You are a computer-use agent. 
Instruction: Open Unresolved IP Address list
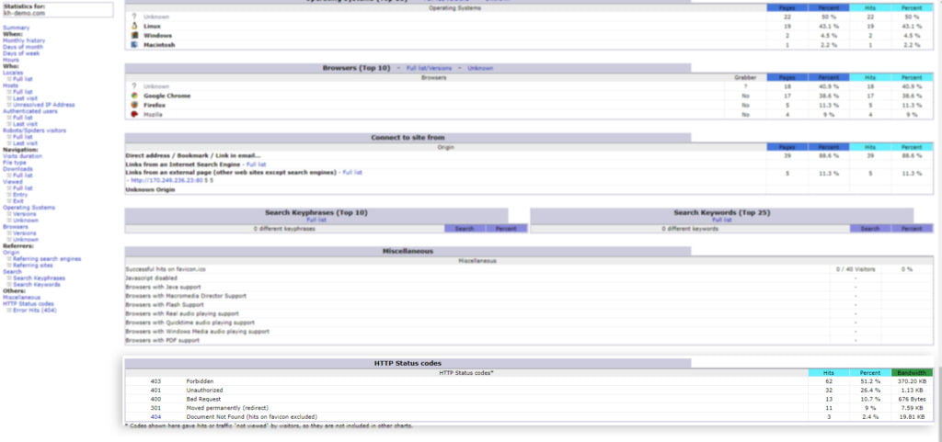tap(44, 105)
